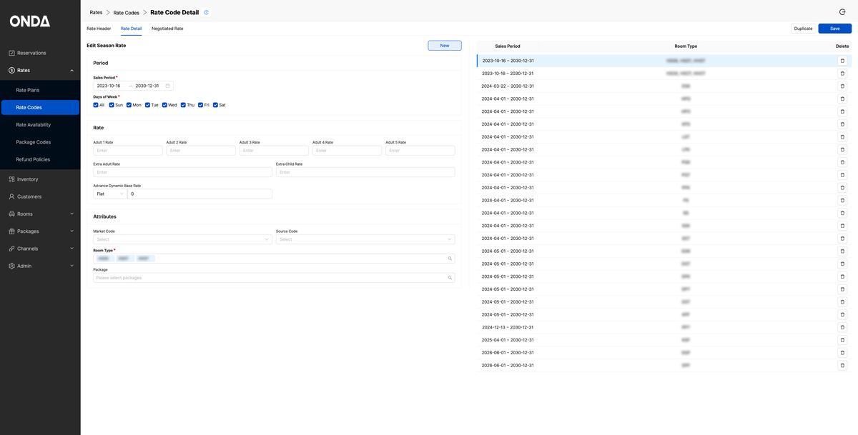The height and width of the screenshot is (435, 858).
Task: Toggle the Sat day checkbox
Action: pos(215,105)
